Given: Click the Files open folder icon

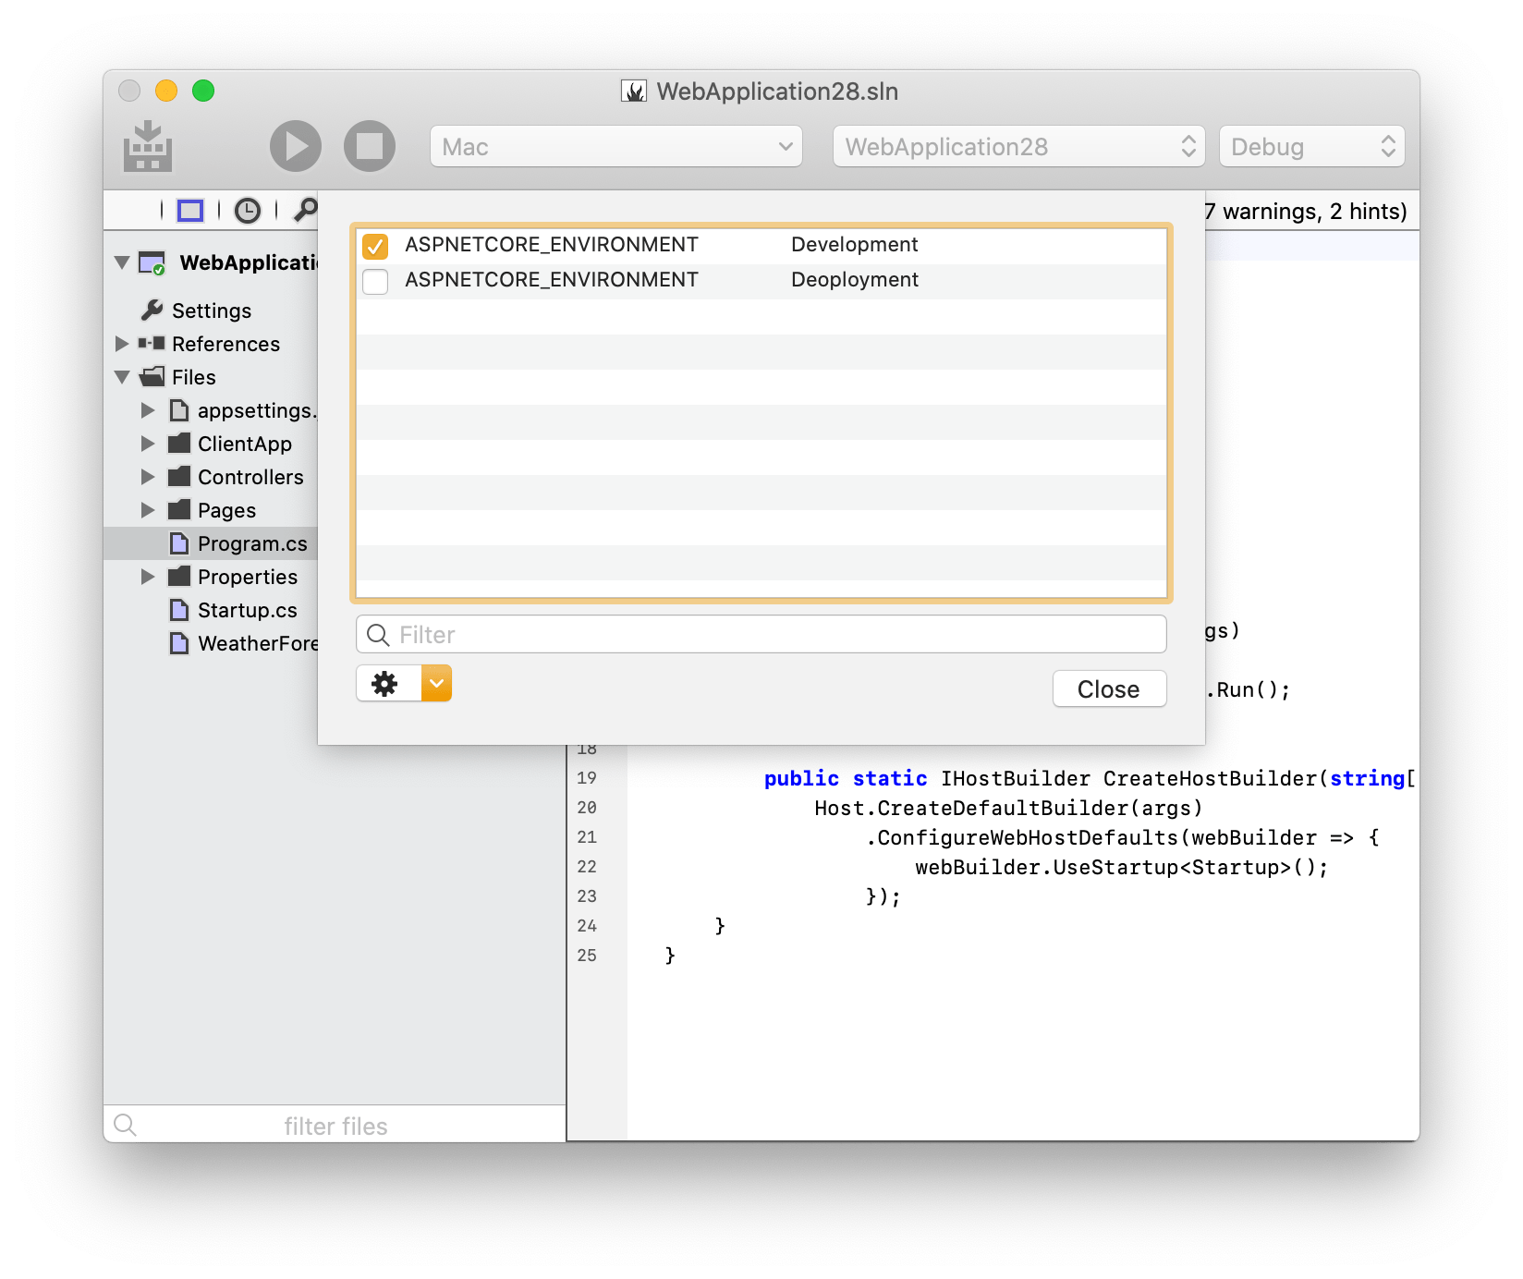Looking at the screenshot, I should [152, 376].
